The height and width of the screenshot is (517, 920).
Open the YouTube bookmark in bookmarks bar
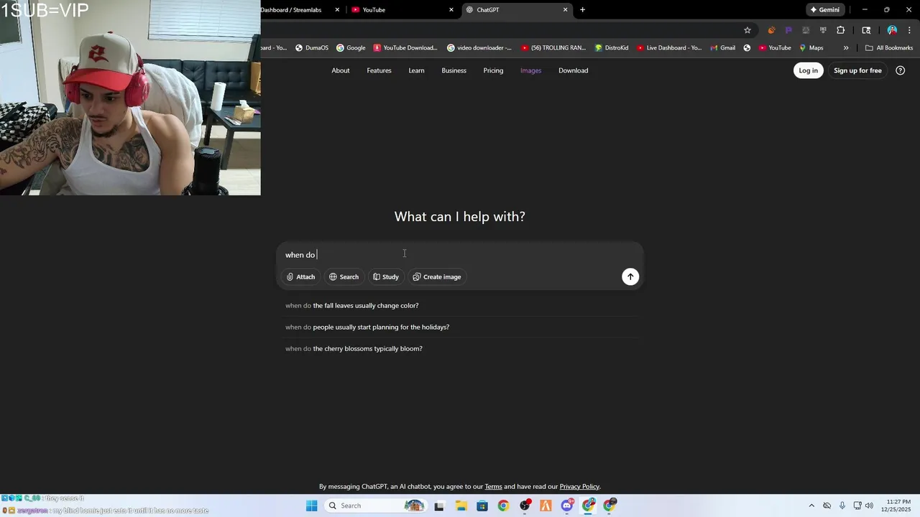point(775,48)
